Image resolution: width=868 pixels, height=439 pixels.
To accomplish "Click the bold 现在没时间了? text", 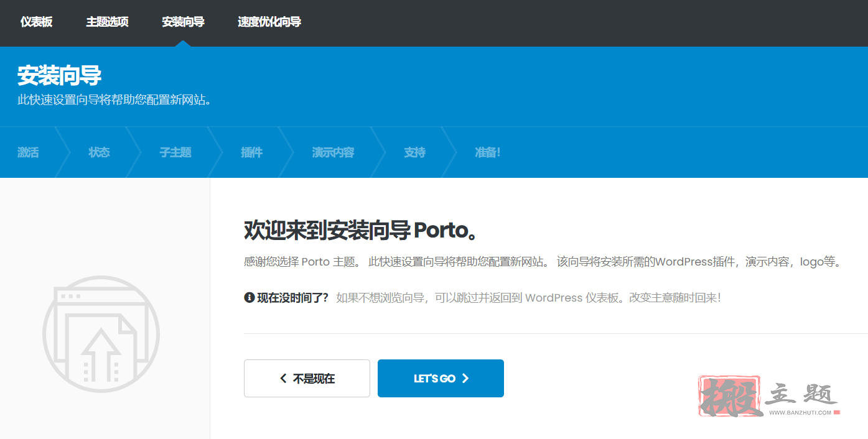I will pos(292,298).
